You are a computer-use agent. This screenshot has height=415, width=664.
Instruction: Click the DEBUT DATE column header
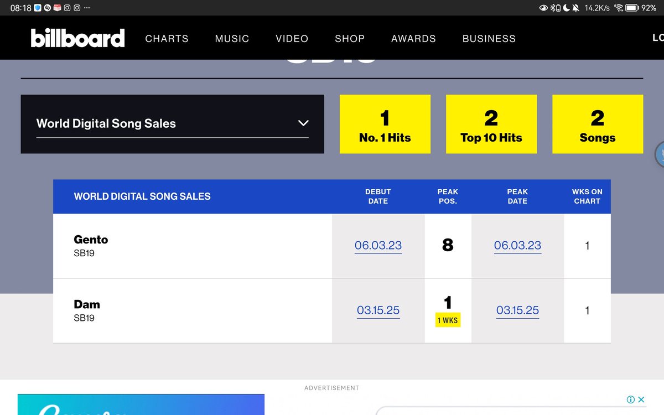coord(378,196)
